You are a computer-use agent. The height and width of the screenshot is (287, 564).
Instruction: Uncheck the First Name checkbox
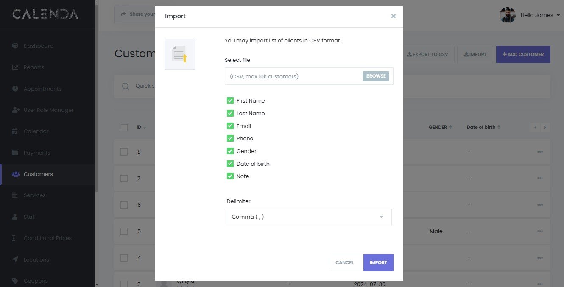(x=230, y=101)
